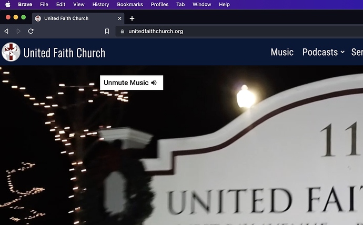Open the Brave application menu
The width and height of the screenshot is (363, 225).
[25, 4]
